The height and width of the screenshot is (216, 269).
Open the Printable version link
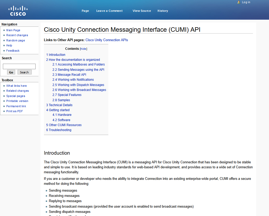tap(17, 101)
